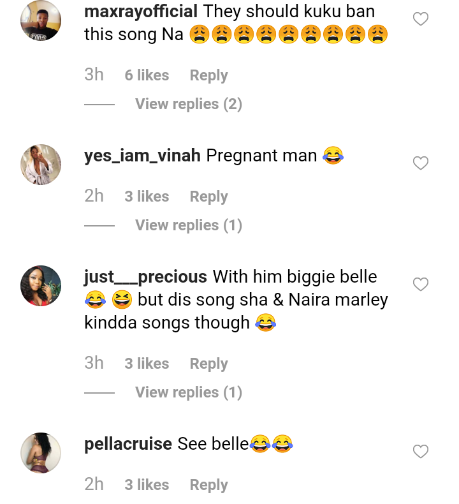Heart pellacruise's 'See belle' comment

point(421,452)
